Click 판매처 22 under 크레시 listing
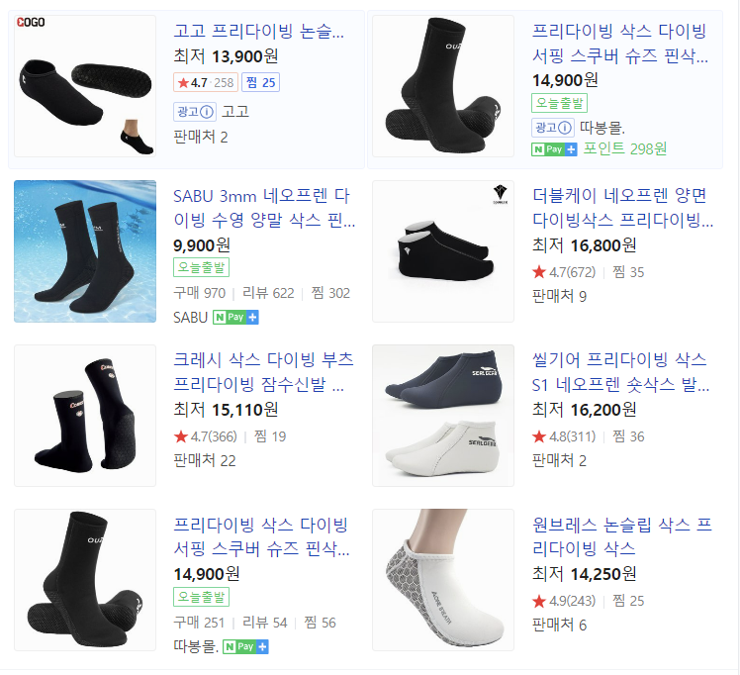The width and height of the screenshot is (740, 675). click(x=205, y=460)
